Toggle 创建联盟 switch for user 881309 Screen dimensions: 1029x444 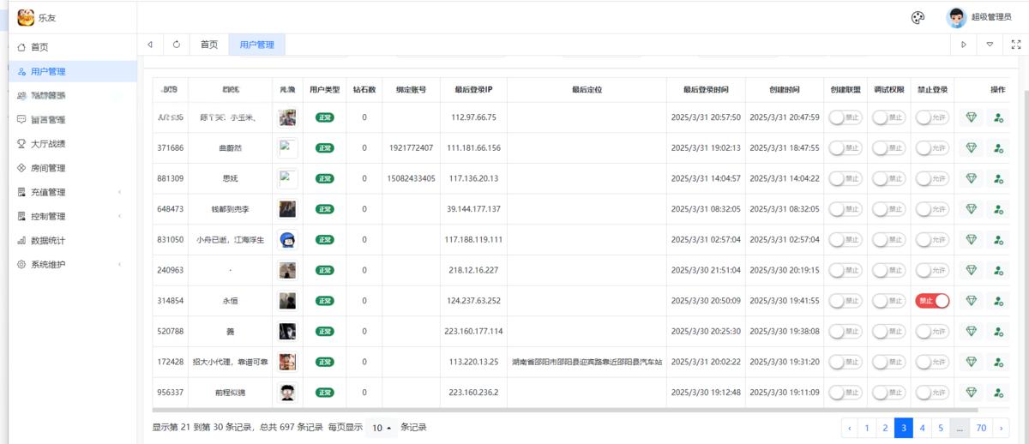(845, 178)
